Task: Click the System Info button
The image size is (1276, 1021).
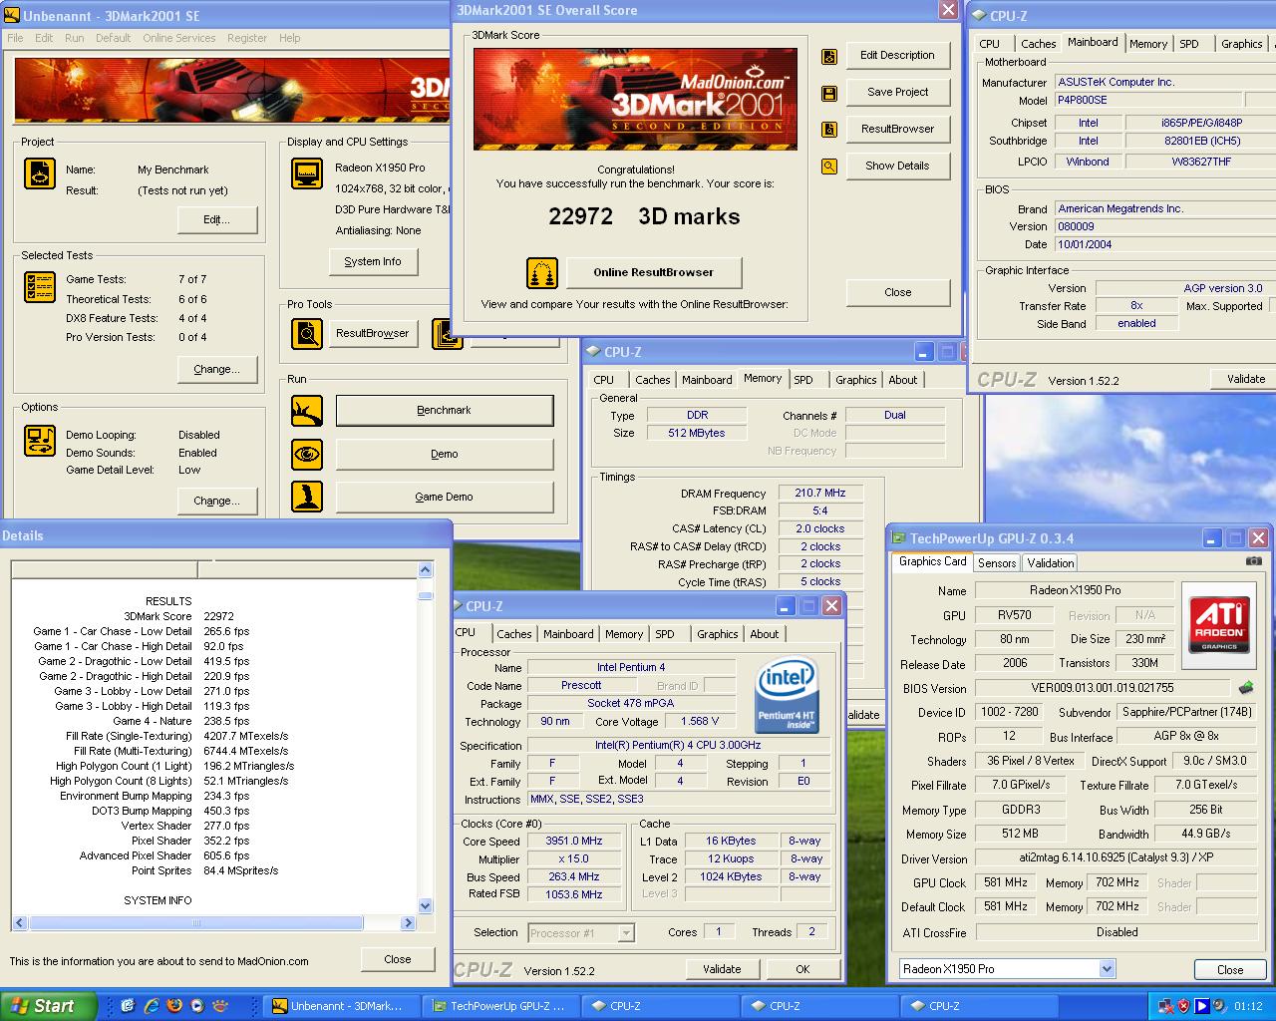Action: coord(373,261)
